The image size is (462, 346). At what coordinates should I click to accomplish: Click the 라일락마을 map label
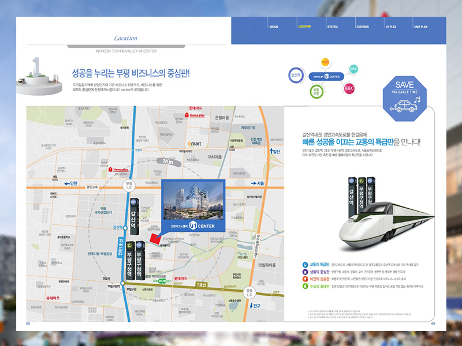click(x=267, y=265)
